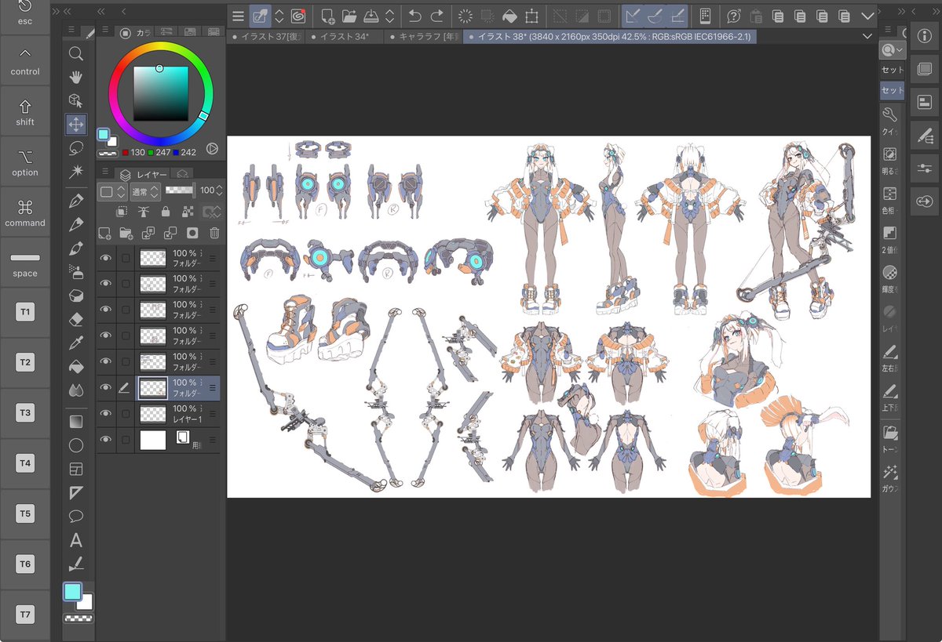The image size is (942, 642).
Task: Click the esc edge keyboard button
Action: coord(25,13)
